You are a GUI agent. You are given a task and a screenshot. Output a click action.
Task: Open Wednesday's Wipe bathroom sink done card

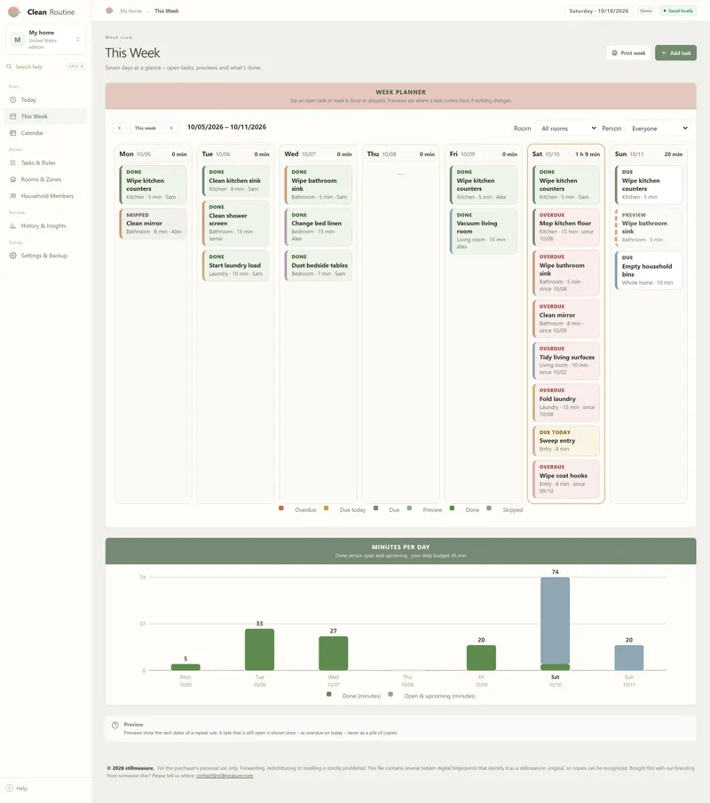pos(318,185)
